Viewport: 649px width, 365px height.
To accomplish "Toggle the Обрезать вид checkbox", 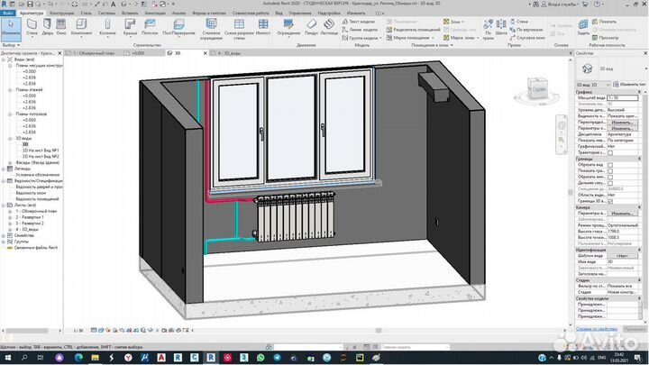I will [x=610, y=165].
